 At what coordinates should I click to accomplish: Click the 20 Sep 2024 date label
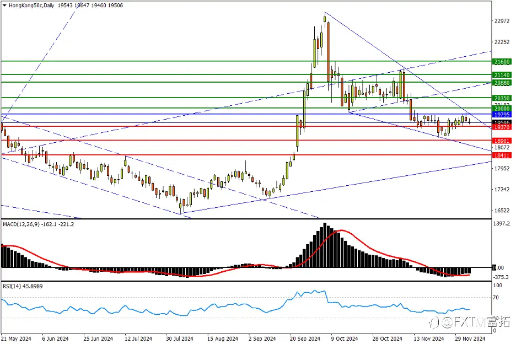pyautogui.click(x=305, y=338)
